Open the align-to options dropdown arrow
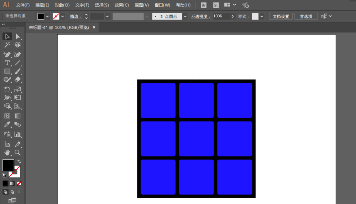Screen dimensions: 356x204 pos(330,16)
